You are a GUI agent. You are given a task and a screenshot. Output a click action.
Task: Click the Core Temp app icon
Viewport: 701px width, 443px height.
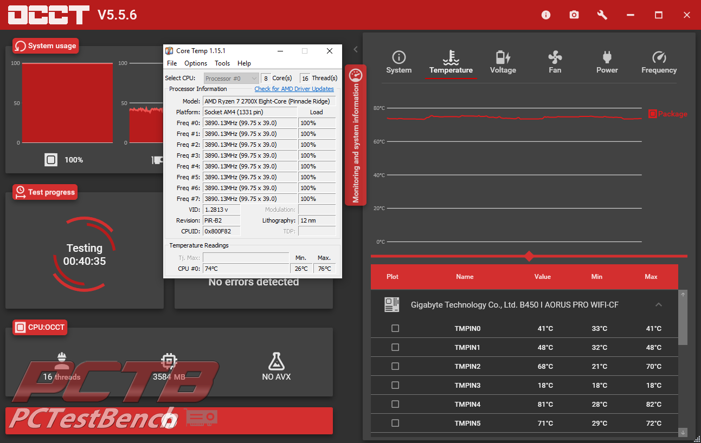[x=170, y=51]
